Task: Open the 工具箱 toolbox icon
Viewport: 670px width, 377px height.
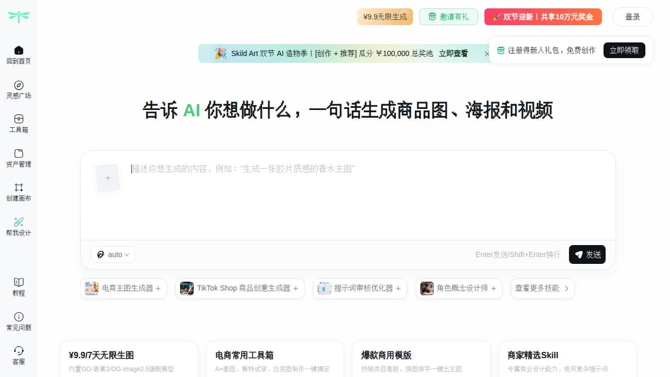Action: [x=19, y=119]
